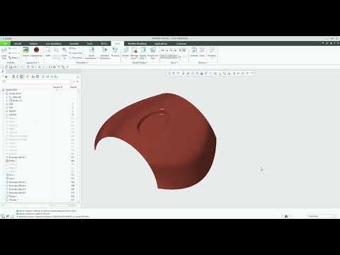Click the first status bar icon at the bottom left
The height and width of the screenshot is (255, 340).
3,216
